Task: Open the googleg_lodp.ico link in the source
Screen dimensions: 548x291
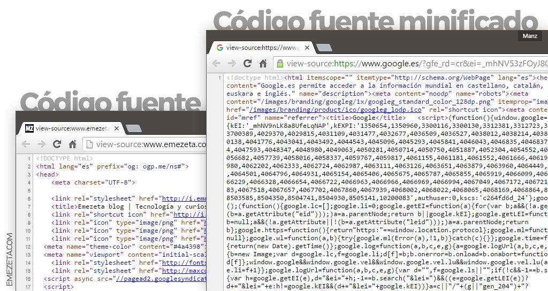Action: [335, 110]
